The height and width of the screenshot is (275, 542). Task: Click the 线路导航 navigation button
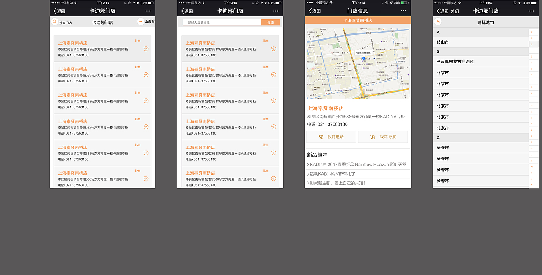[x=383, y=137]
